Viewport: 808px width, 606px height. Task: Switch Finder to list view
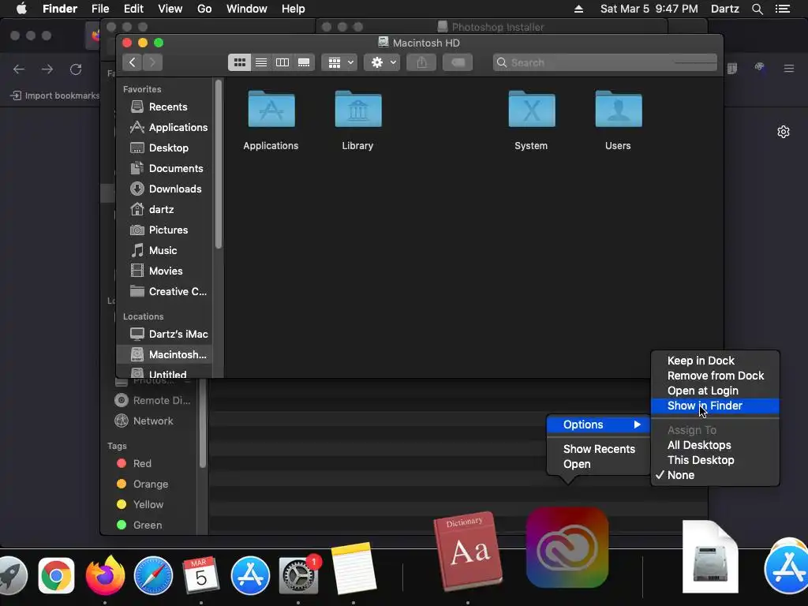261,62
